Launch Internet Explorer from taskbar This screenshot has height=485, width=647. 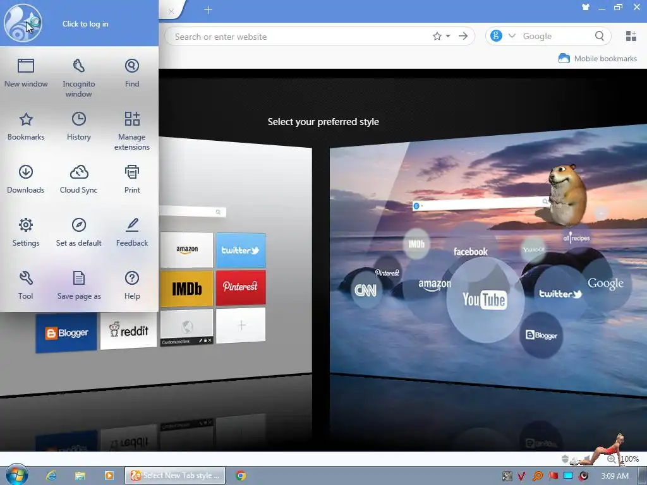click(x=51, y=476)
